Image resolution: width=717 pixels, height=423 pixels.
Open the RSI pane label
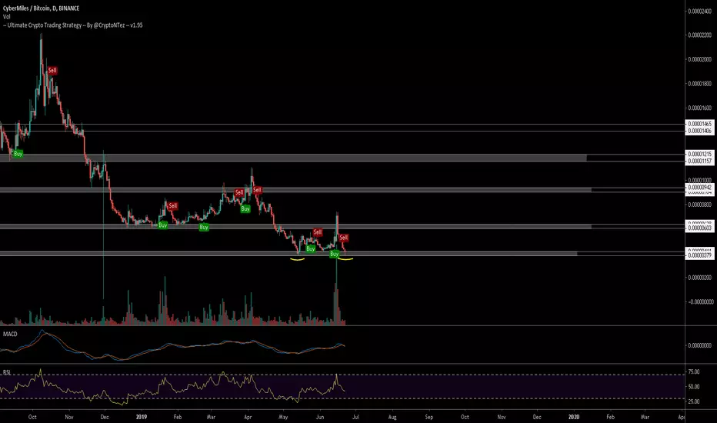coord(7,371)
